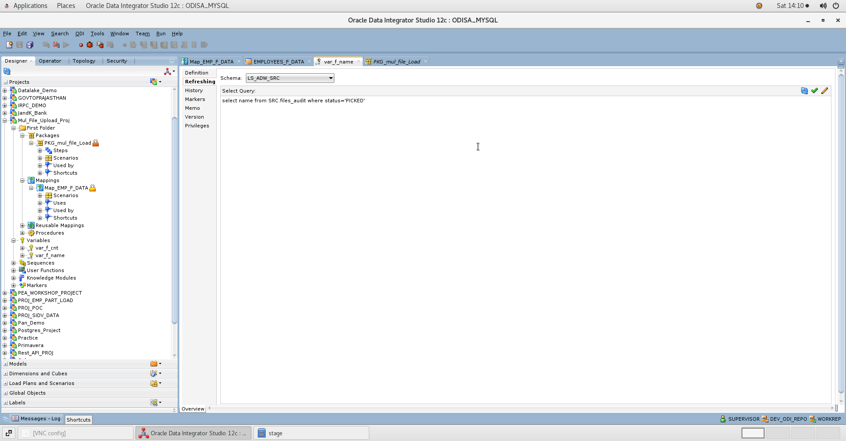This screenshot has height=441, width=846.
Task: Expand the var_f_cnt variable node
Action: click(x=22, y=248)
